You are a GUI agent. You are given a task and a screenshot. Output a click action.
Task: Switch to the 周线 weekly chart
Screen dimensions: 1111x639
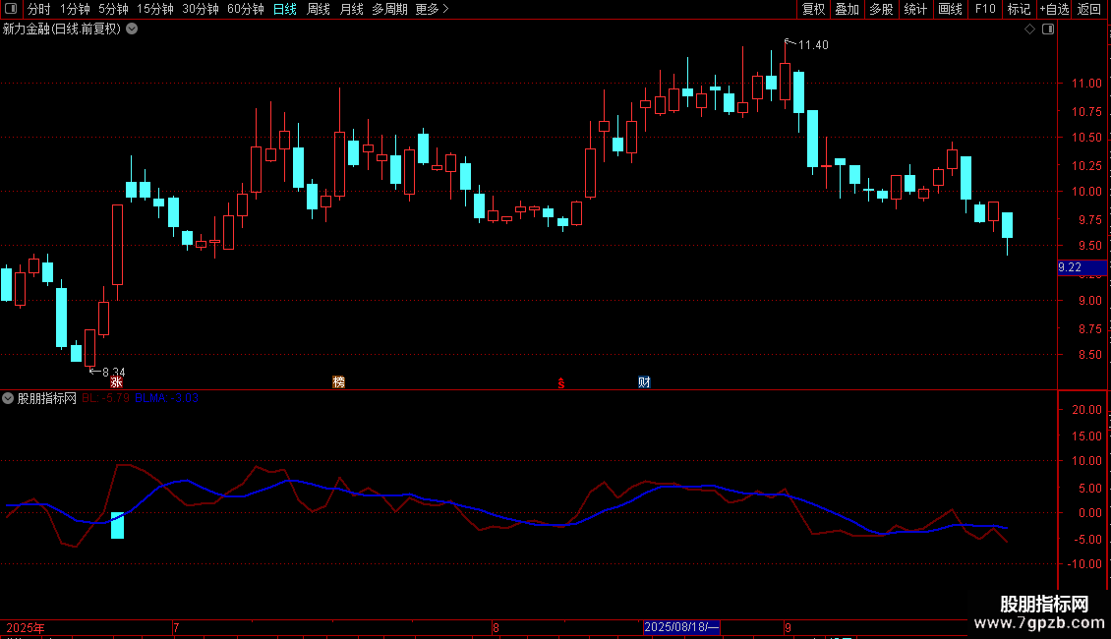tap(319, 9)
